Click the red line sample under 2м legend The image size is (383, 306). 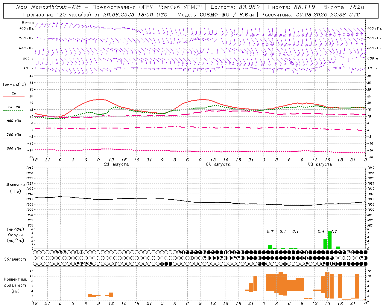14,97
